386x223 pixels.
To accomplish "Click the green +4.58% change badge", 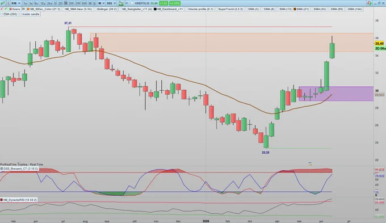I will pos(174,3).
